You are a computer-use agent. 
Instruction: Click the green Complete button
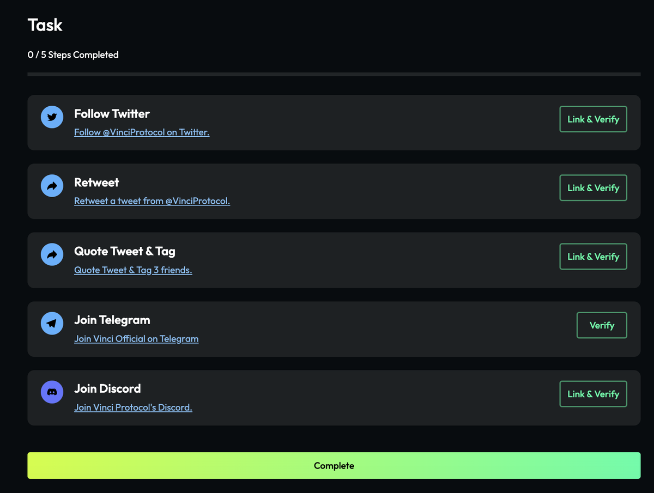(334, 466)
